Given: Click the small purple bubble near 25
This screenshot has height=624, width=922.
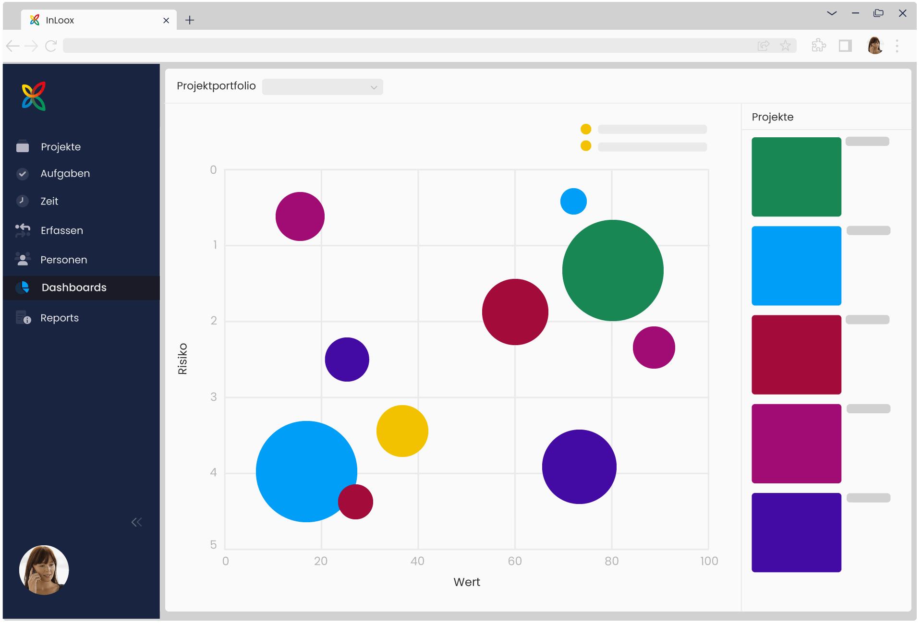Looking at the screenshot, I should click(x=347, y=360).
